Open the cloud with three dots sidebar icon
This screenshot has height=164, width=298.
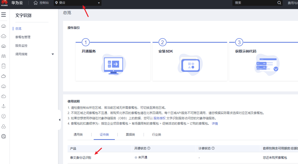(x=4, y=36)
